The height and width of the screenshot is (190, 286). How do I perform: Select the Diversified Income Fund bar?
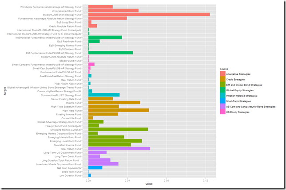click(x=110, y=145)
